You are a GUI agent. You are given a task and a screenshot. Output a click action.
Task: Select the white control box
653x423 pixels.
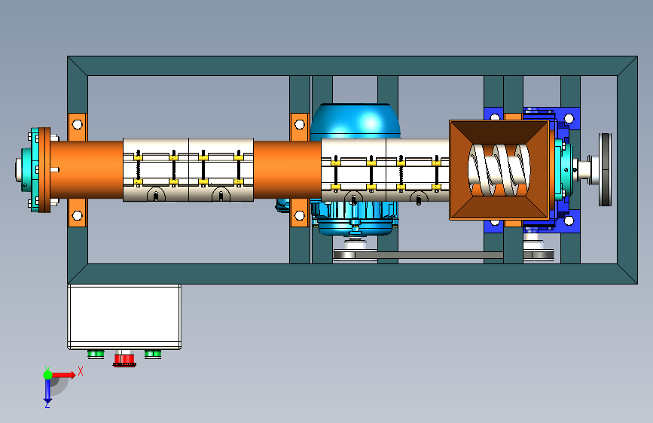[124, 317]
